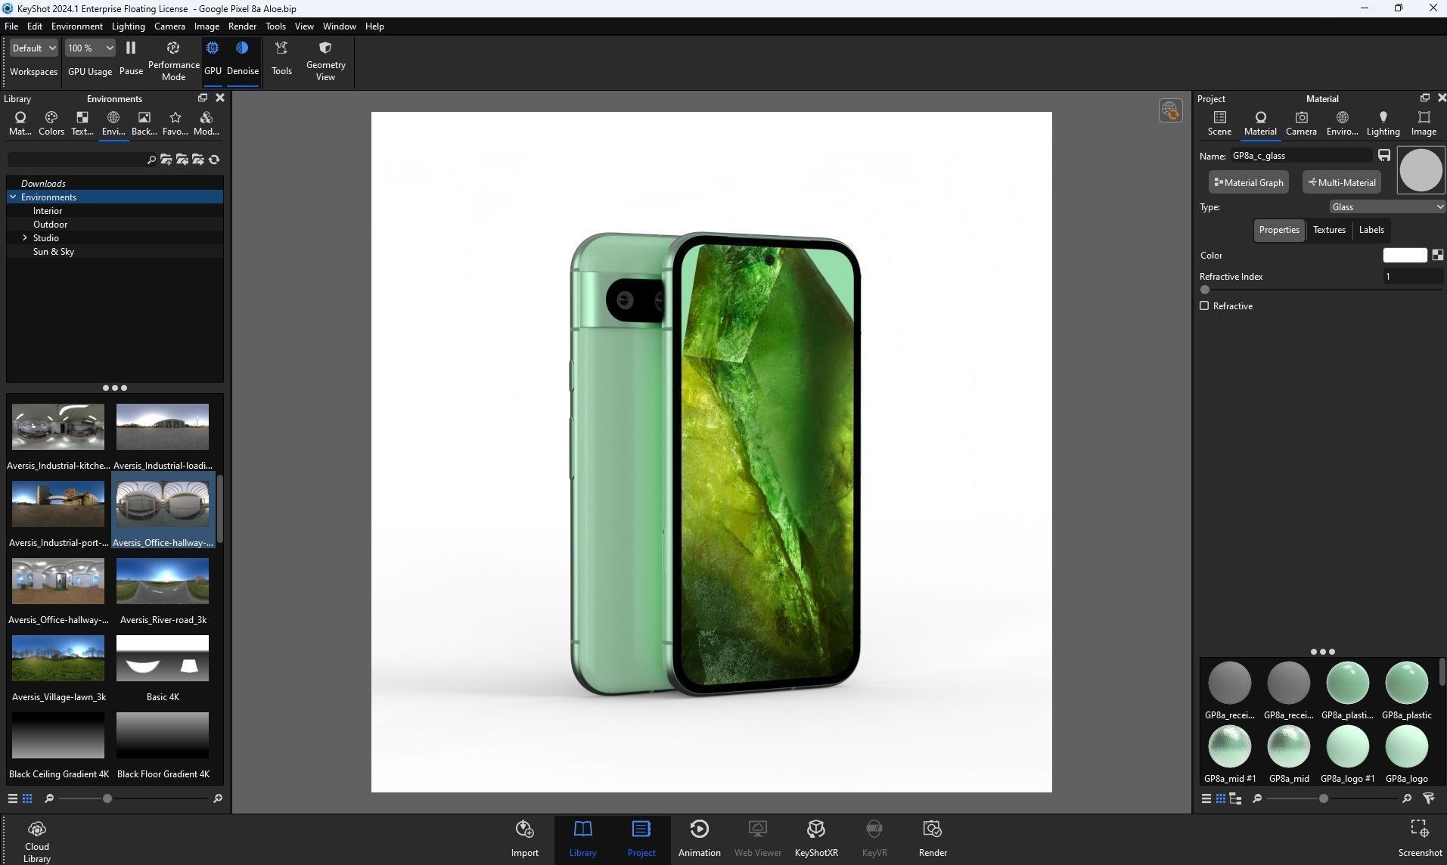
Task: Open the Material Graph
Action: click(x=1248, y=182)
